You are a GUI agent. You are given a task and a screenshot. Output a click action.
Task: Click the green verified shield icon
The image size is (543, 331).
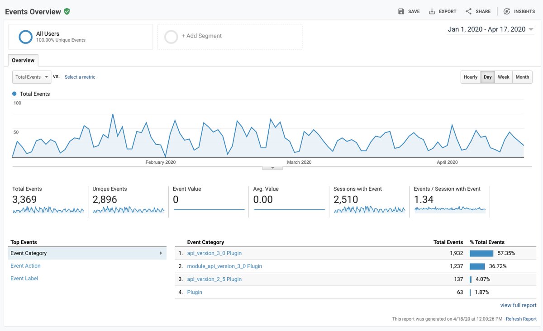67,11
